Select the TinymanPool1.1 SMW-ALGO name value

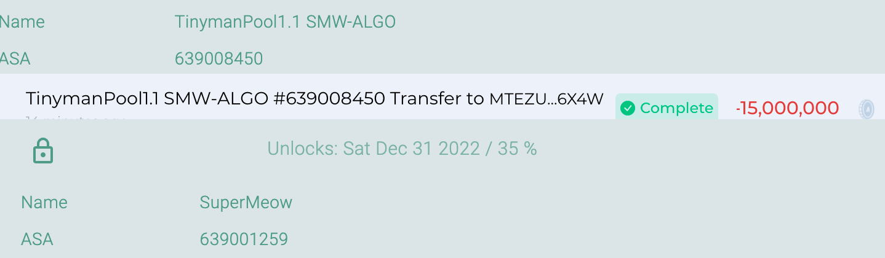(x=286, y=22)
